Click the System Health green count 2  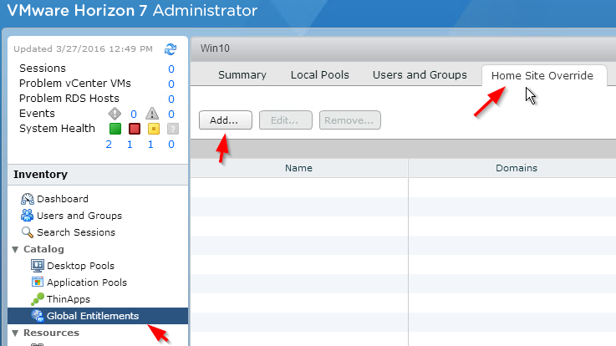click(109, 145)
